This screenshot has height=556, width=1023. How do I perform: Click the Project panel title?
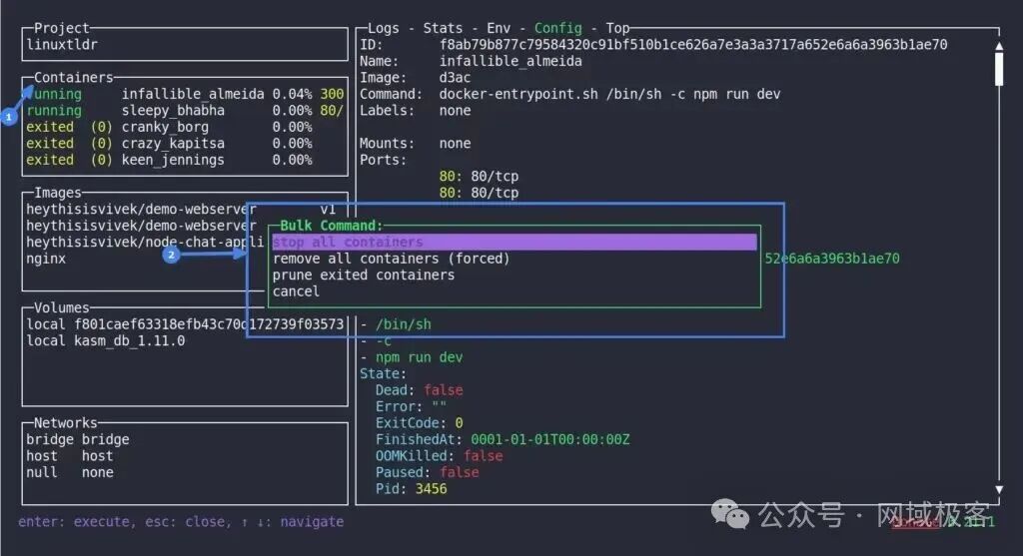click(x=61, y=28)
